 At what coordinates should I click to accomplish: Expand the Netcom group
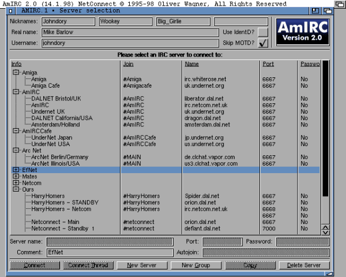16,183
